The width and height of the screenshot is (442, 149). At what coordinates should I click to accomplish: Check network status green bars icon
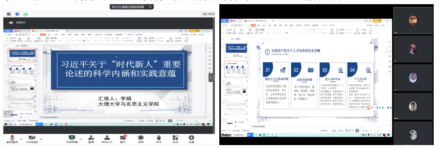(x=25, y=14)
